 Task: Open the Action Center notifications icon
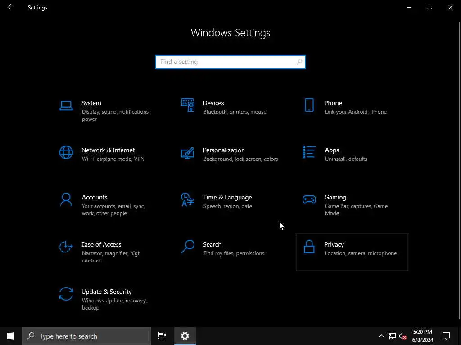click(x=446, y=336)
